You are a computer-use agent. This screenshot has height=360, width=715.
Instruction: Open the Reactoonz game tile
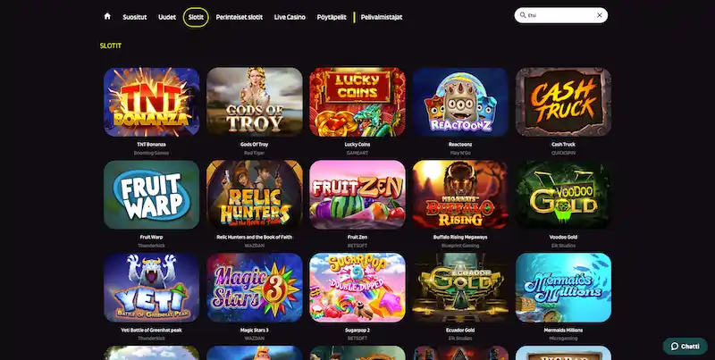[x=460, y=102]
